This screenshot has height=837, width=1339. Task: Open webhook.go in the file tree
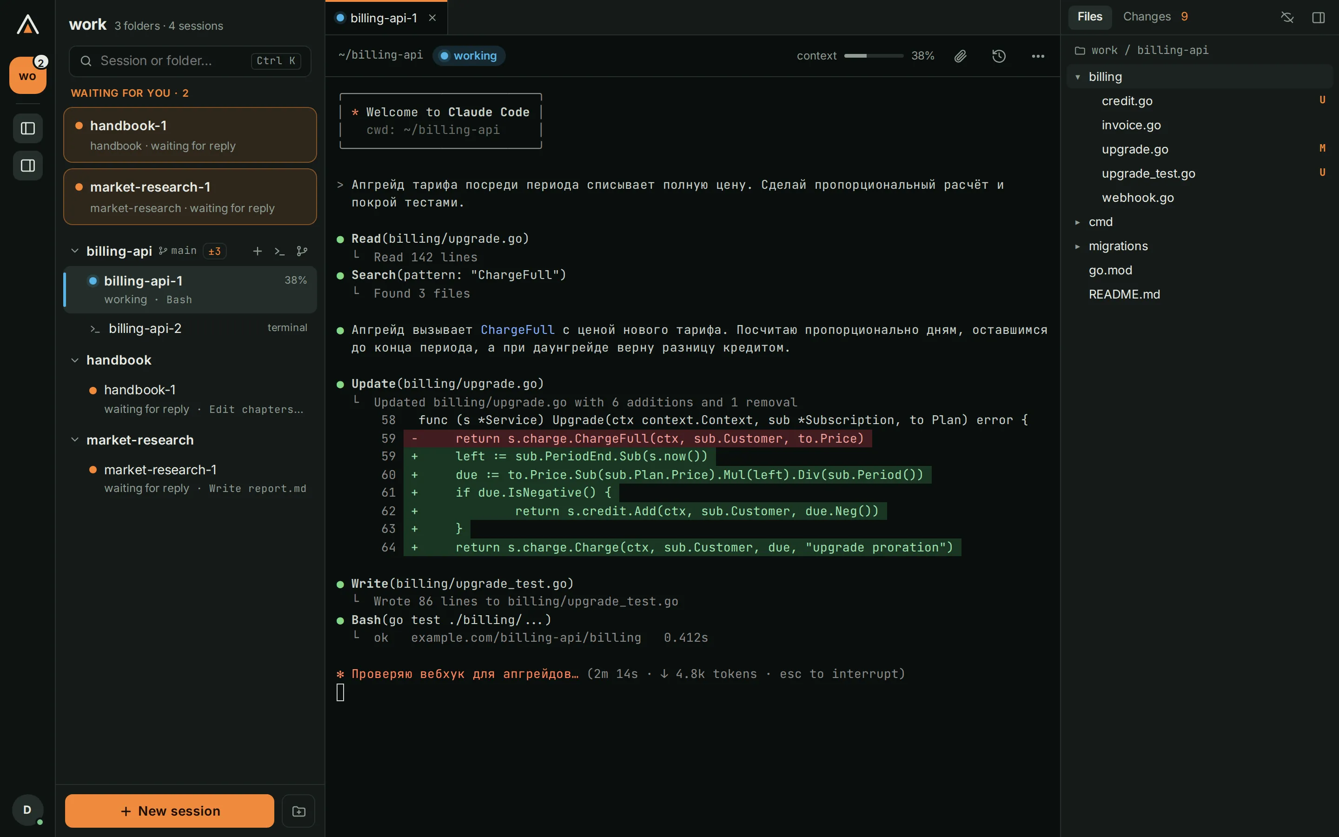(1199, 198)
